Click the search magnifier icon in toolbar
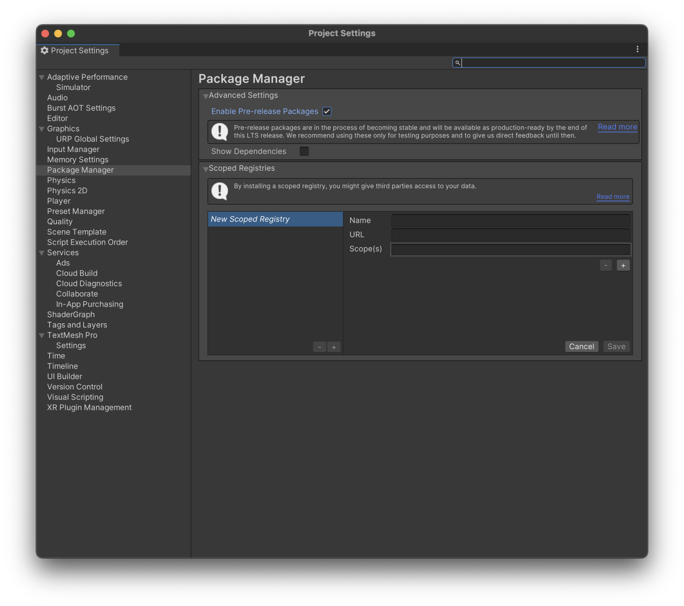Image resolution: width=684 pixels, height=606 pixels. click(x=457, y=63)
